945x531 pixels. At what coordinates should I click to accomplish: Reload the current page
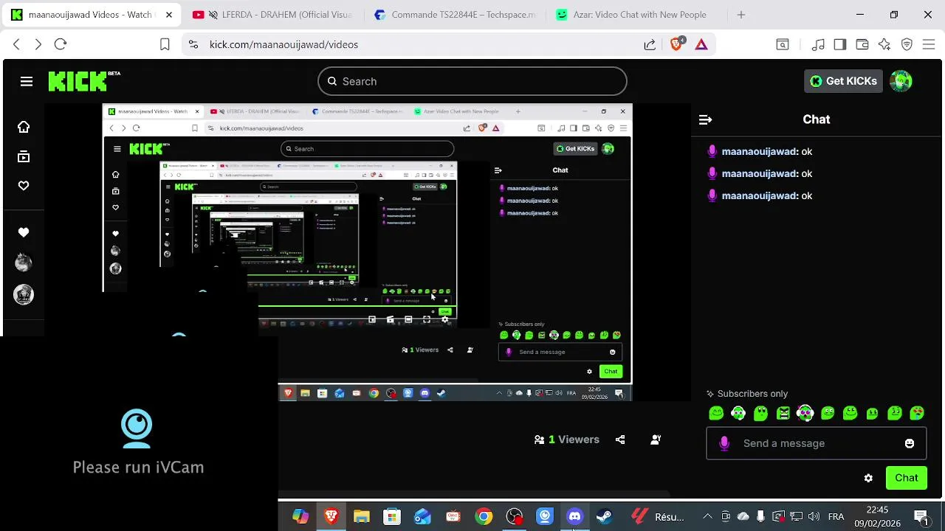coord(61,44)
